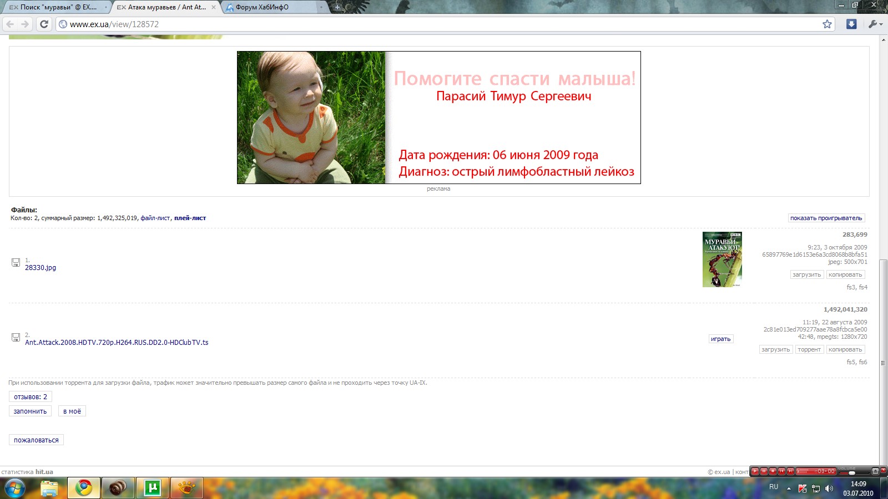Show hidden system tray icons

789,488
